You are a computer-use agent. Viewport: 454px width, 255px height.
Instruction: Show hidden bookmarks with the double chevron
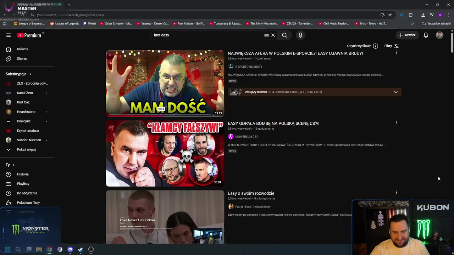point(412,24)
